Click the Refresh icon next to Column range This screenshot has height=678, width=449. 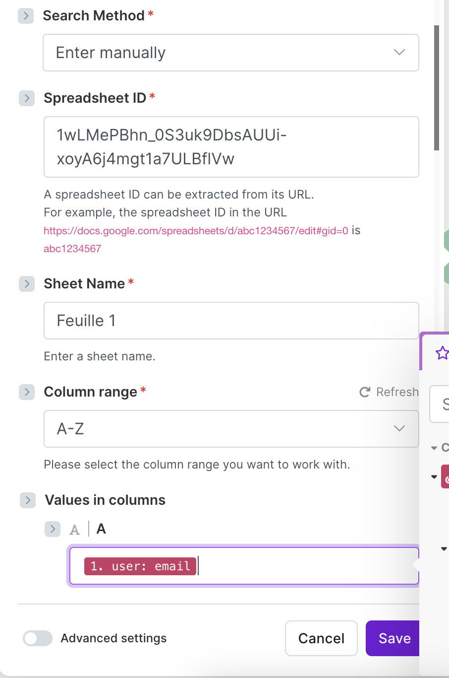coord(365,392)
